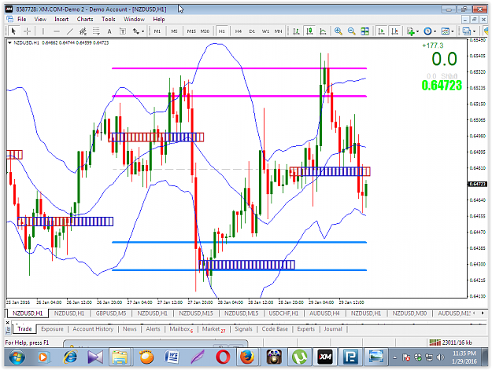Image resolution: width=492 pixels, height=370 pixels.
Task: Zoom in on the chart
Action: coord(338,31)
